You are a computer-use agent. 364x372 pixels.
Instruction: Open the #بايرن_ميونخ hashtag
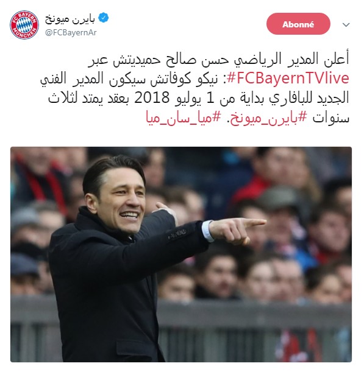(x=268, y=118)
